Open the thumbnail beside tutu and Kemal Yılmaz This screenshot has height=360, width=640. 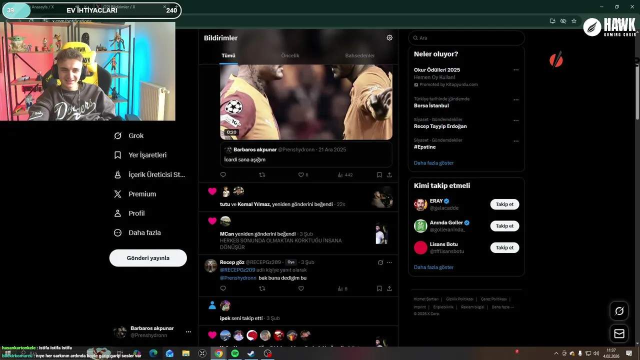coord(382,197)
